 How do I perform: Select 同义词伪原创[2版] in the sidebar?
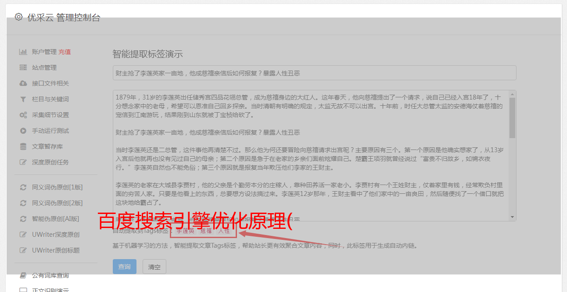tap(57, 203)
